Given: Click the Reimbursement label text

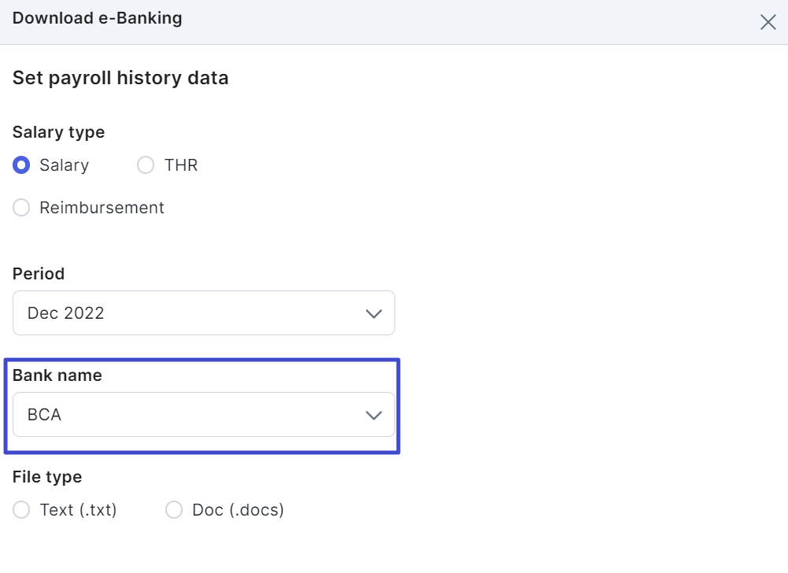Looking at the screenshot, I should 102,208.
